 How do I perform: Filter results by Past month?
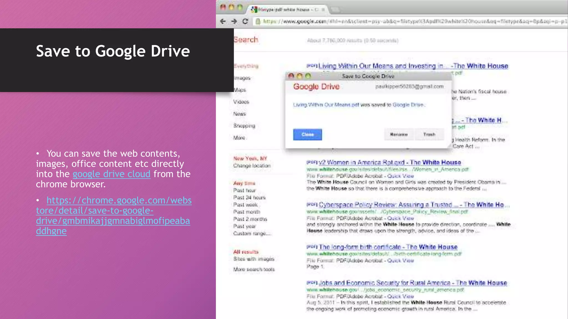tap(247, 212)
